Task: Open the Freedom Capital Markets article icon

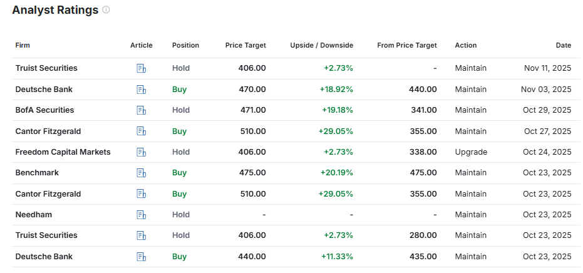Action: [x=141, y=152]
